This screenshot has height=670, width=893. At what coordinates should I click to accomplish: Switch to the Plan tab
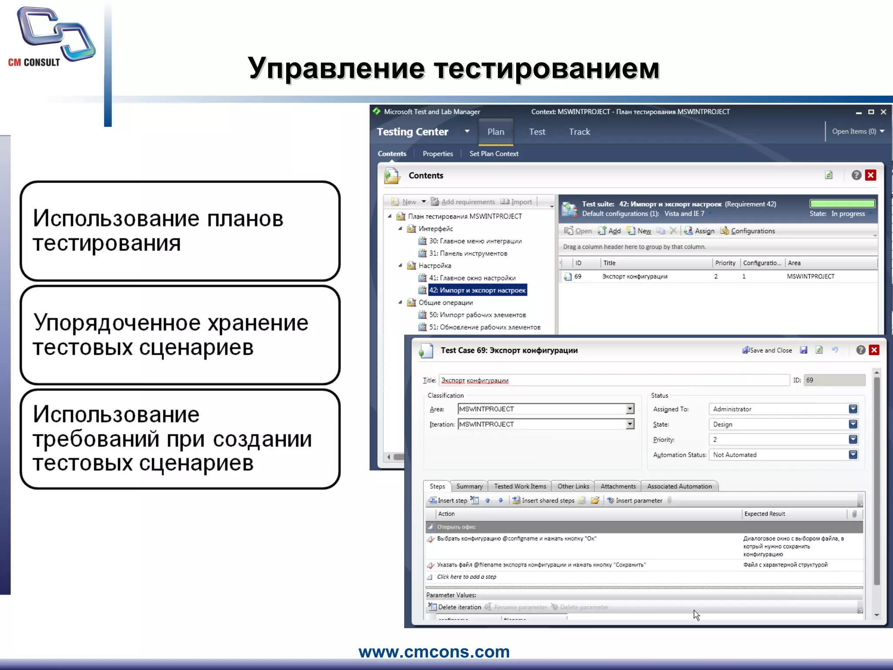click(496, 132)
